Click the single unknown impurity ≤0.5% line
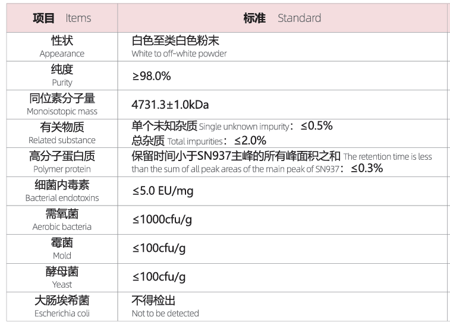 tap(232, 126)
